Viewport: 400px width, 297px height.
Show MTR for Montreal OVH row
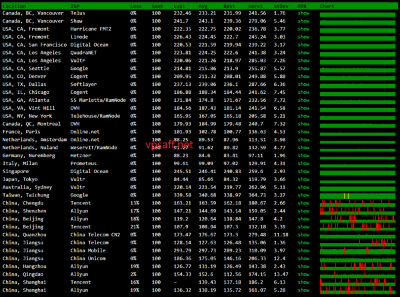coord(303,124)
